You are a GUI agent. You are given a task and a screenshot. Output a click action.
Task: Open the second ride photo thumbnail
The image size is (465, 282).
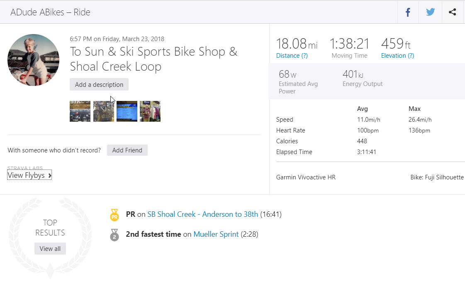coord(103,111)
